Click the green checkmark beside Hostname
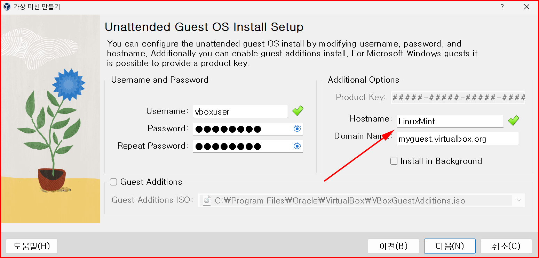 click(x=513, y=121)
